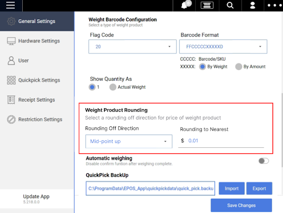Expand the Flag Code dropdown
This screenshot has width=283, height=213.
[x=133, y=46]
